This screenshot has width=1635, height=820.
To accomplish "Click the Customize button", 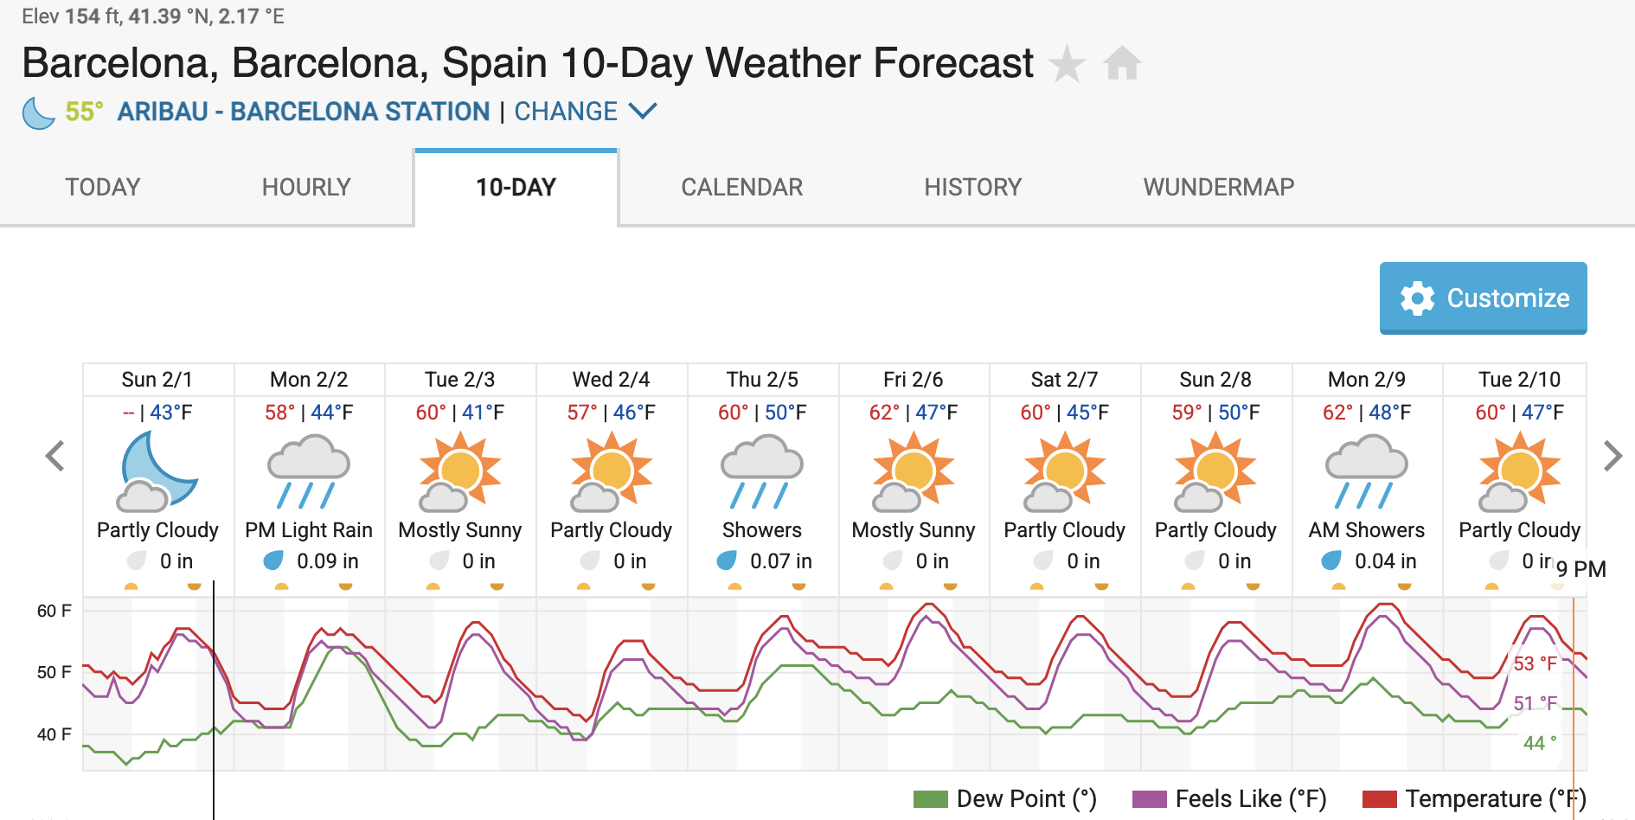I will 1483,298.
